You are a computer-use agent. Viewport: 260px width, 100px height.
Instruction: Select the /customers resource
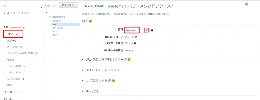59,17
